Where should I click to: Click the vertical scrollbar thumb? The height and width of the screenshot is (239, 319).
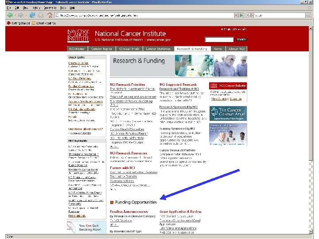[x=311, y=95]
